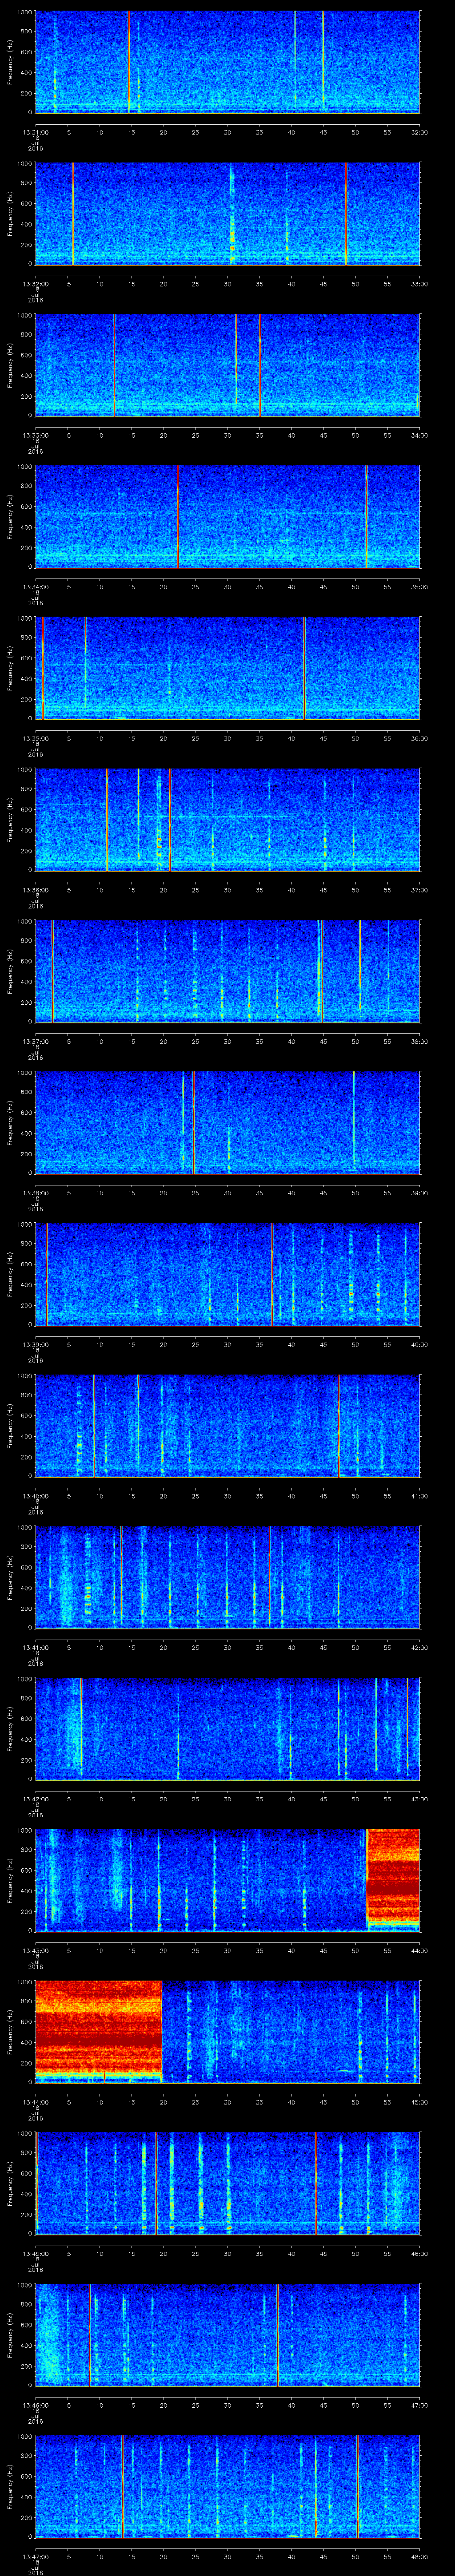Open the spectrogram panel beginning 13:33:00

(x=228, y=365)
